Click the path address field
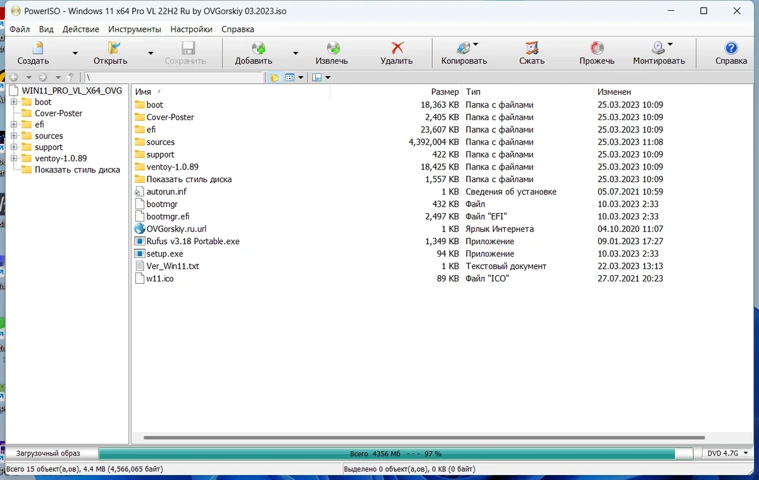This screenshot has width=759, height=480. pyautogui.click(x=173, y=77)
